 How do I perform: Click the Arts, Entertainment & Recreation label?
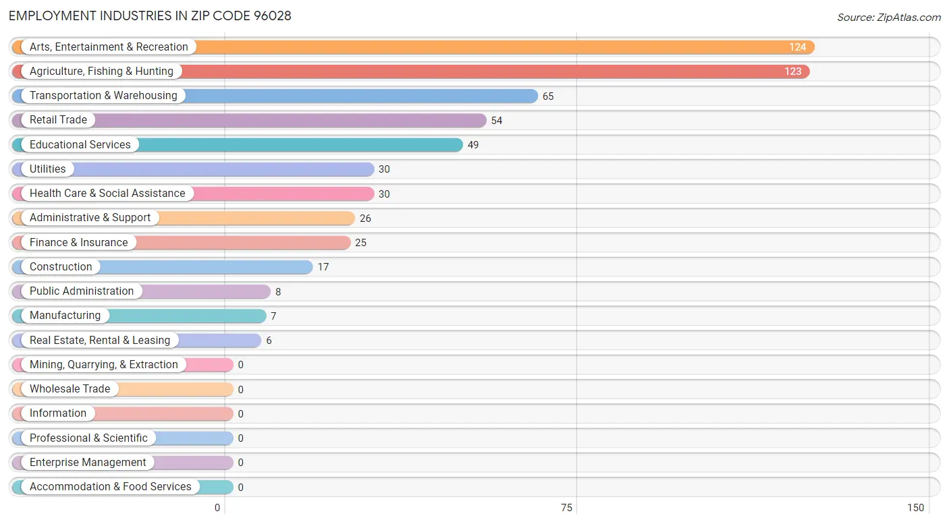109,47
